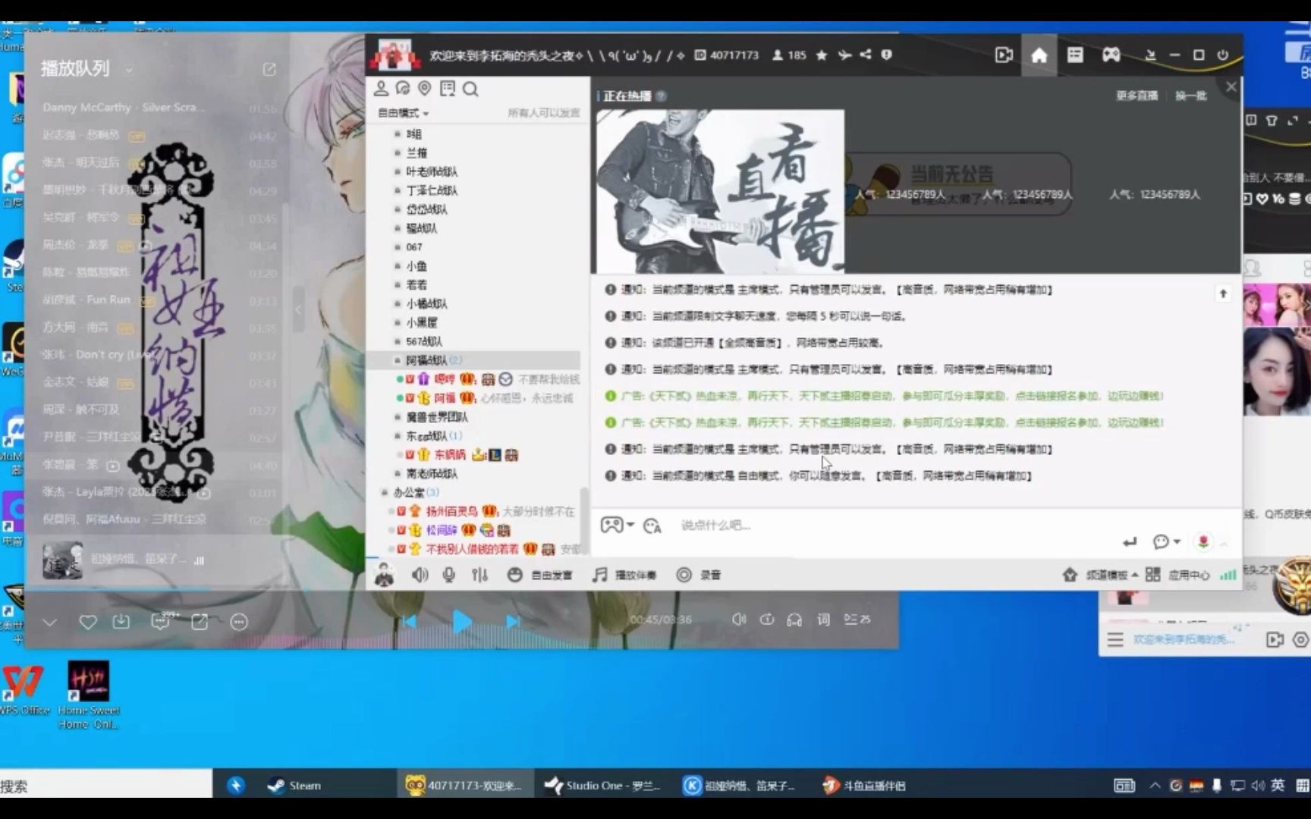Open 应用中心 app center

1177,575
